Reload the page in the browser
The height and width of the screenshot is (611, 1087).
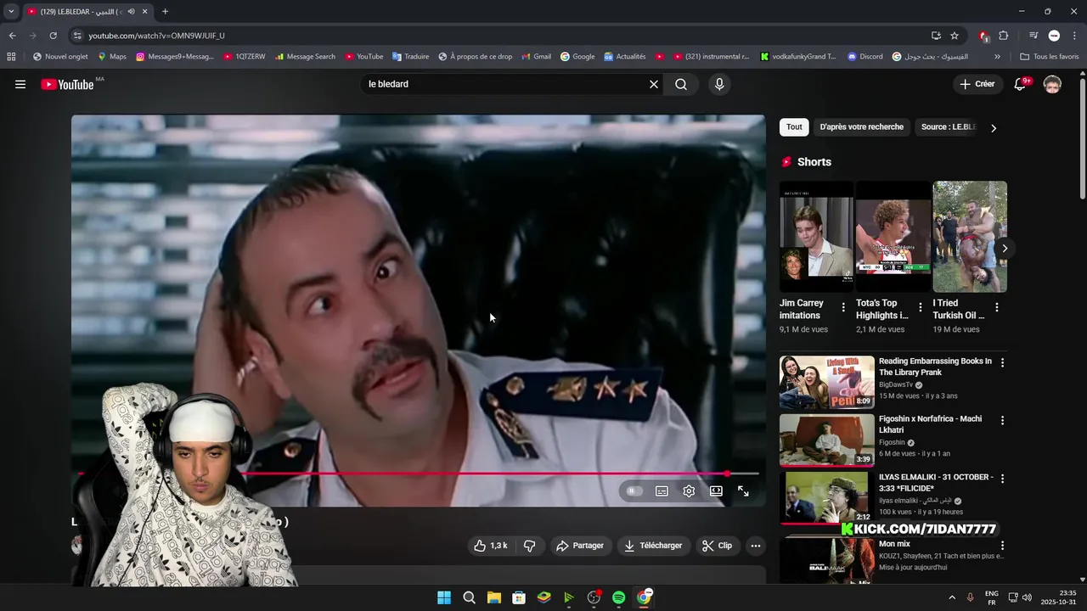click(53, 36)
